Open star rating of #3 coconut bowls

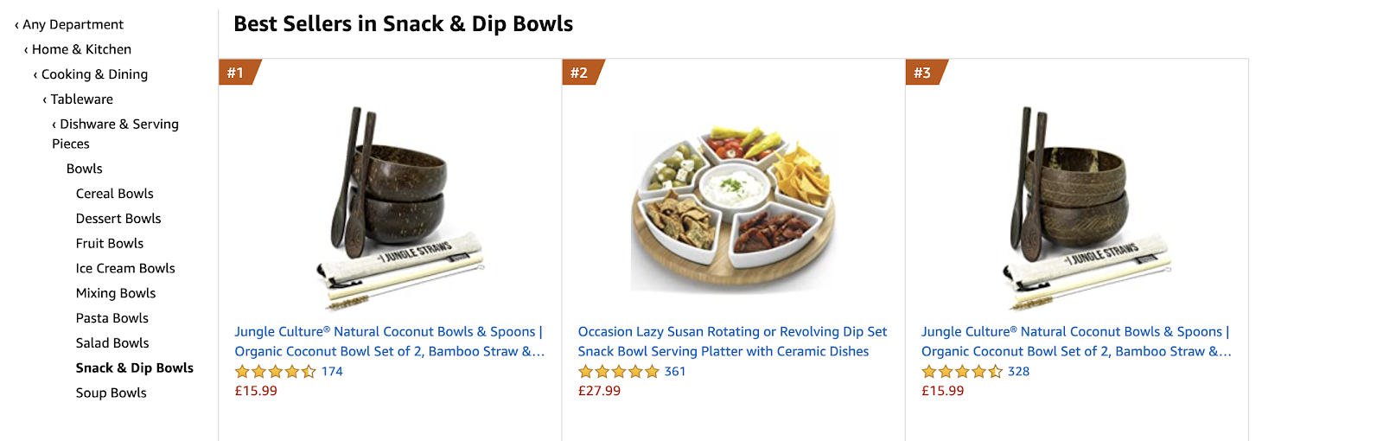tap(962, 372)
